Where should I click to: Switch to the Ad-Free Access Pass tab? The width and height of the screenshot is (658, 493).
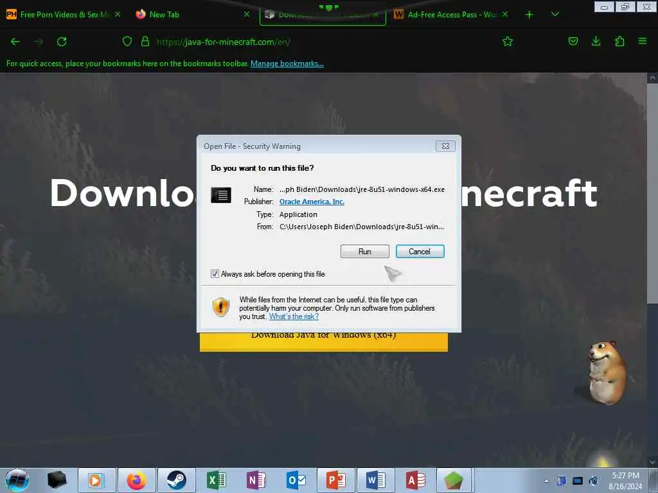[452, 15]
